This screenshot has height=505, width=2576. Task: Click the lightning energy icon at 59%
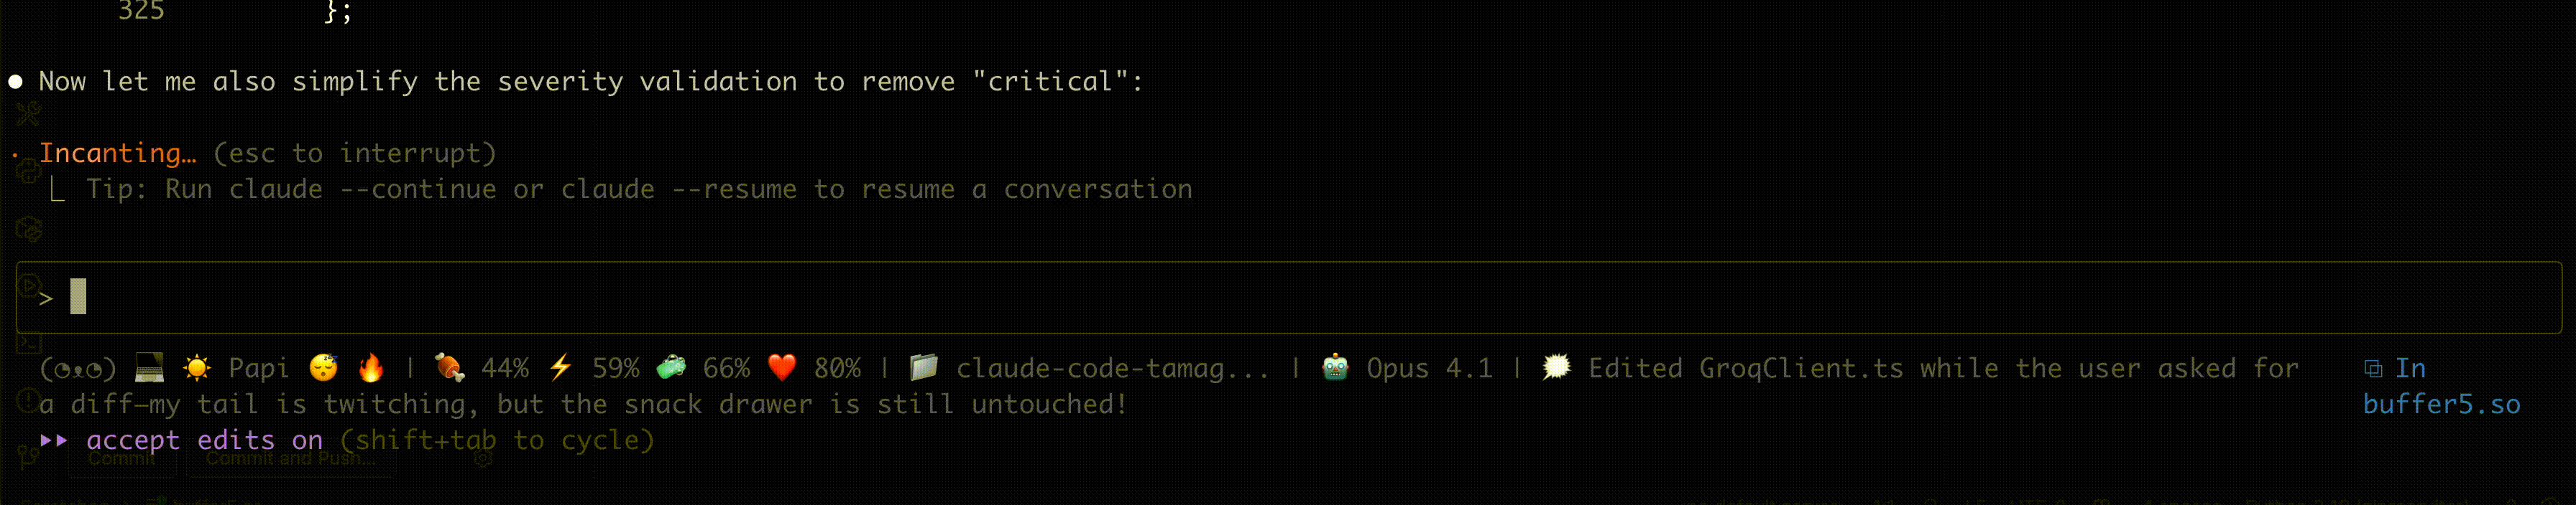[x=561, y=368]
